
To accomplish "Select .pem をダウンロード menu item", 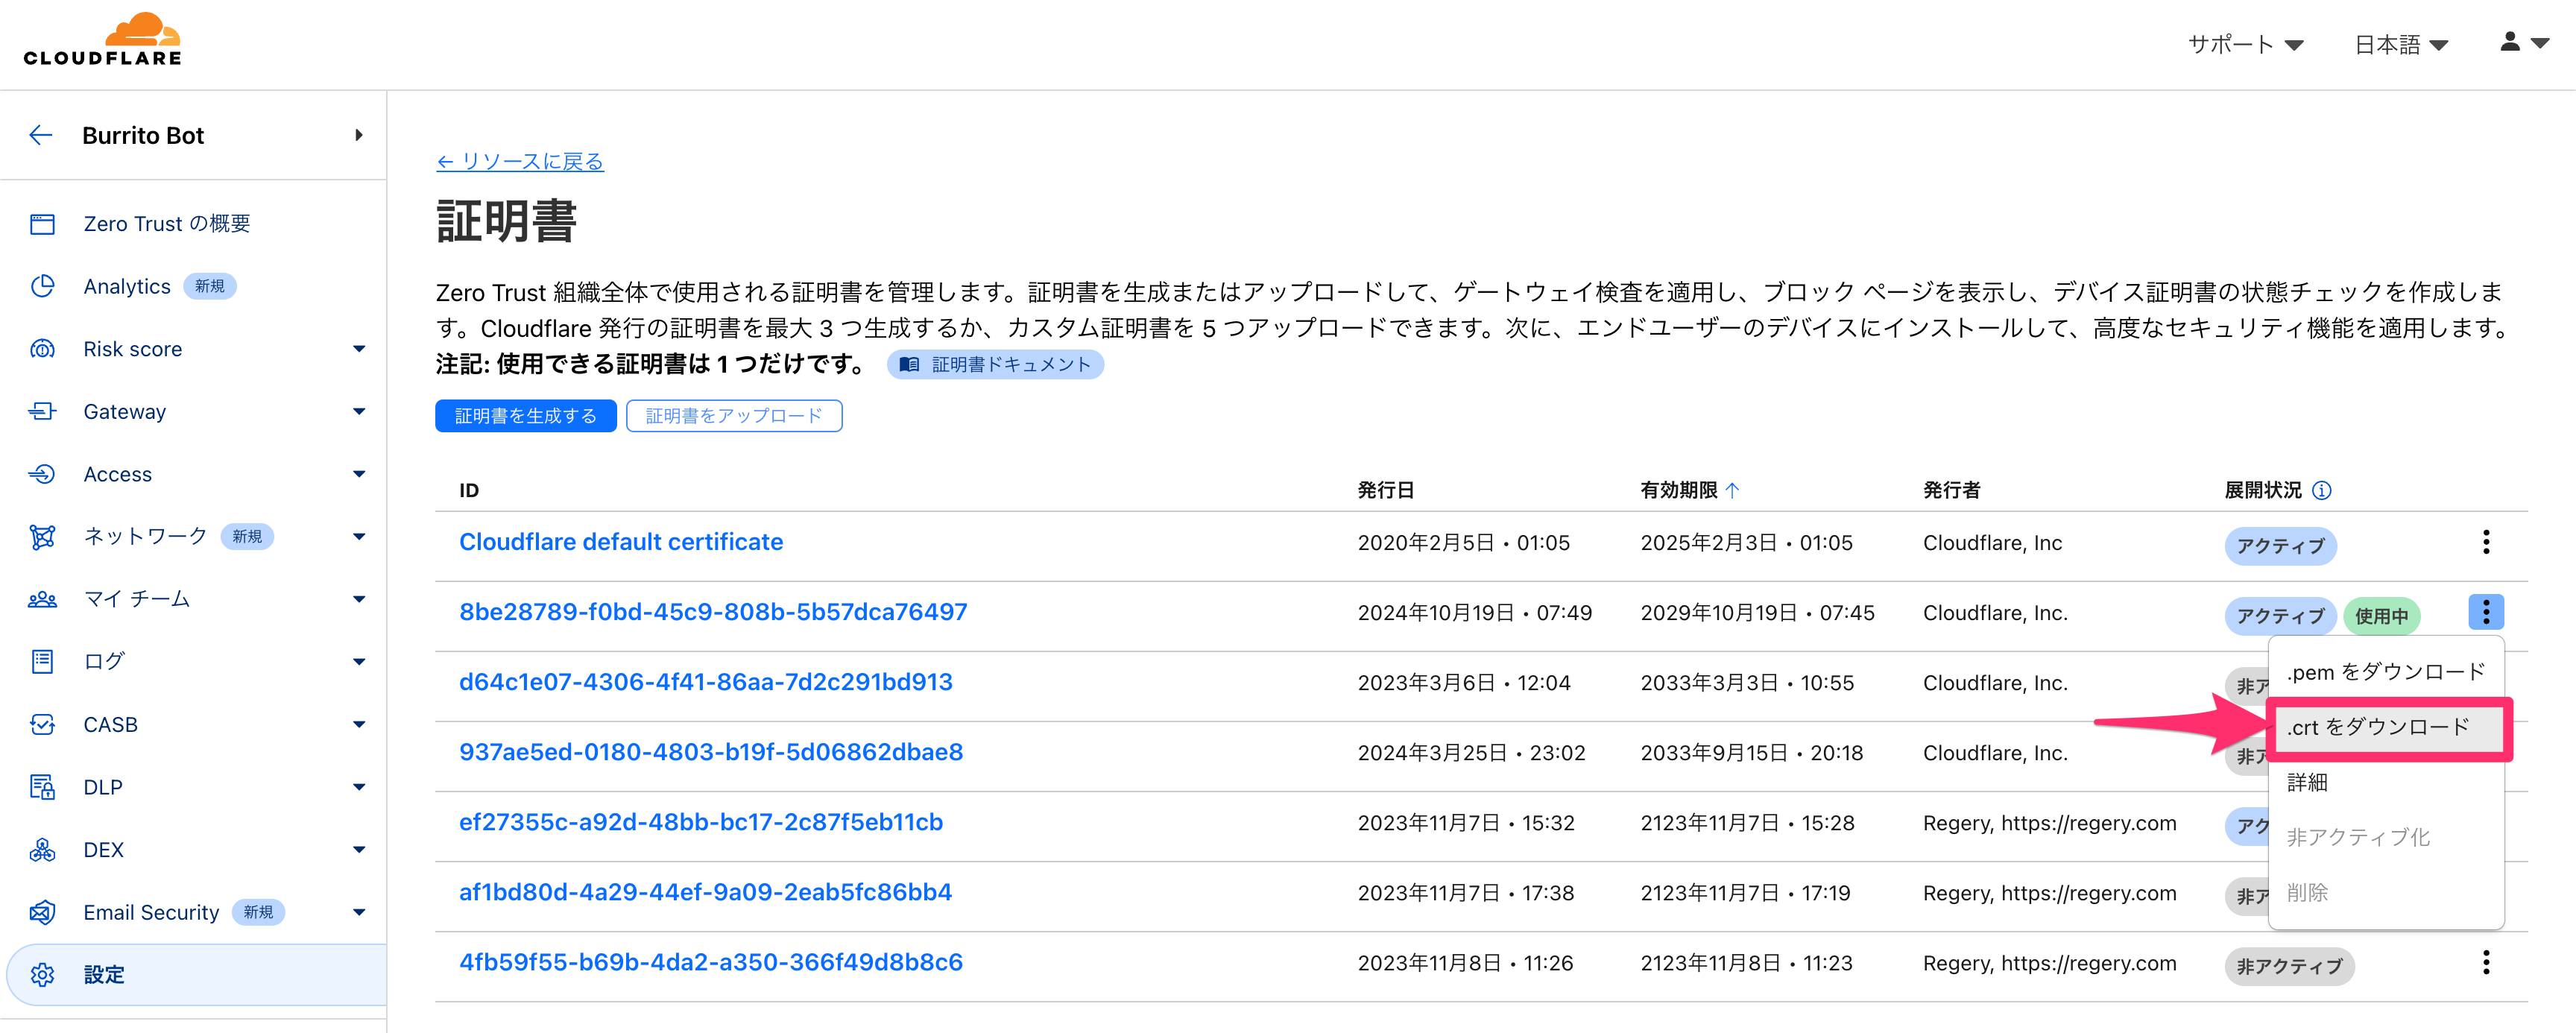I will (x=2385, y=672).
